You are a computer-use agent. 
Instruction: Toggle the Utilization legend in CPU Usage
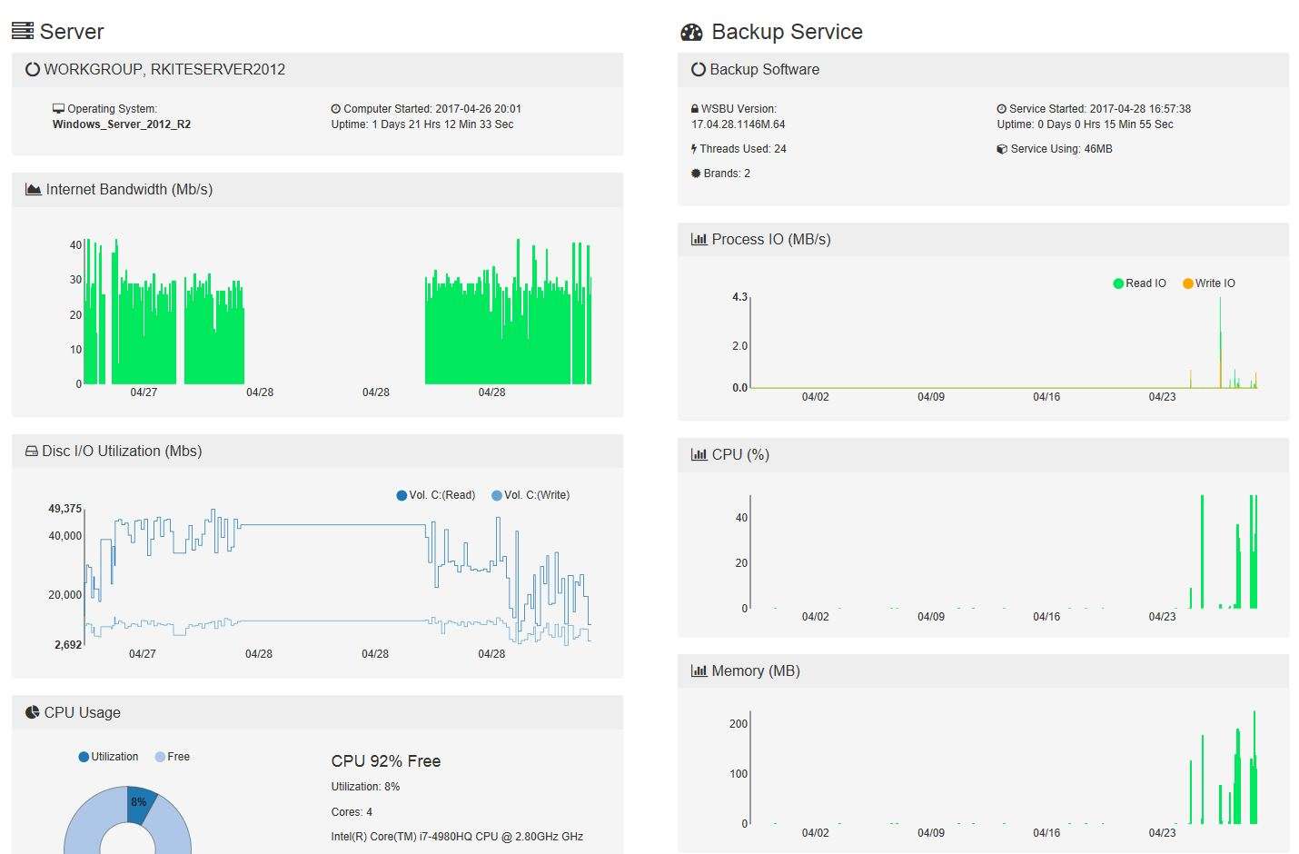point(108,757)
